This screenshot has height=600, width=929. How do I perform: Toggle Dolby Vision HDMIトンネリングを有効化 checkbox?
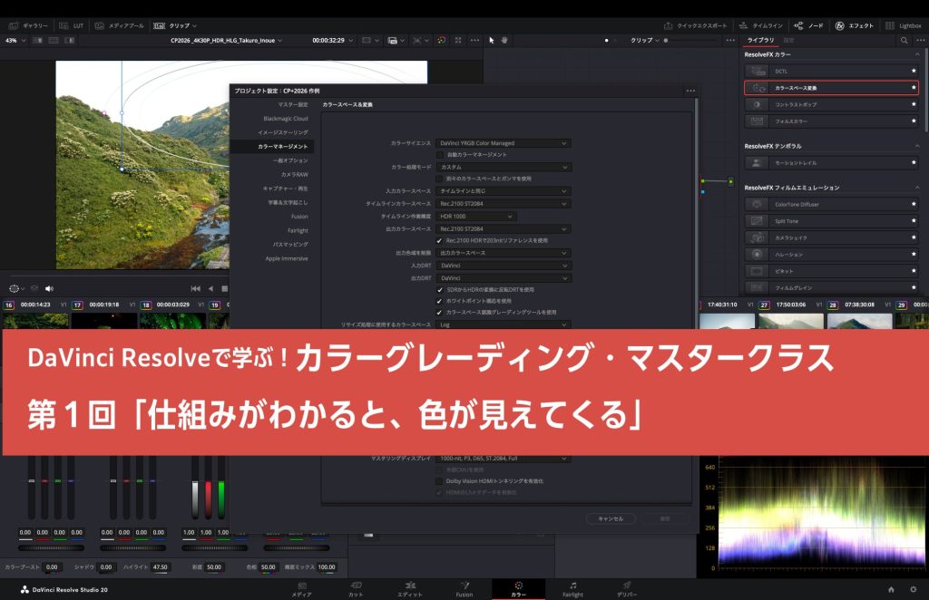tap(439, 481)
